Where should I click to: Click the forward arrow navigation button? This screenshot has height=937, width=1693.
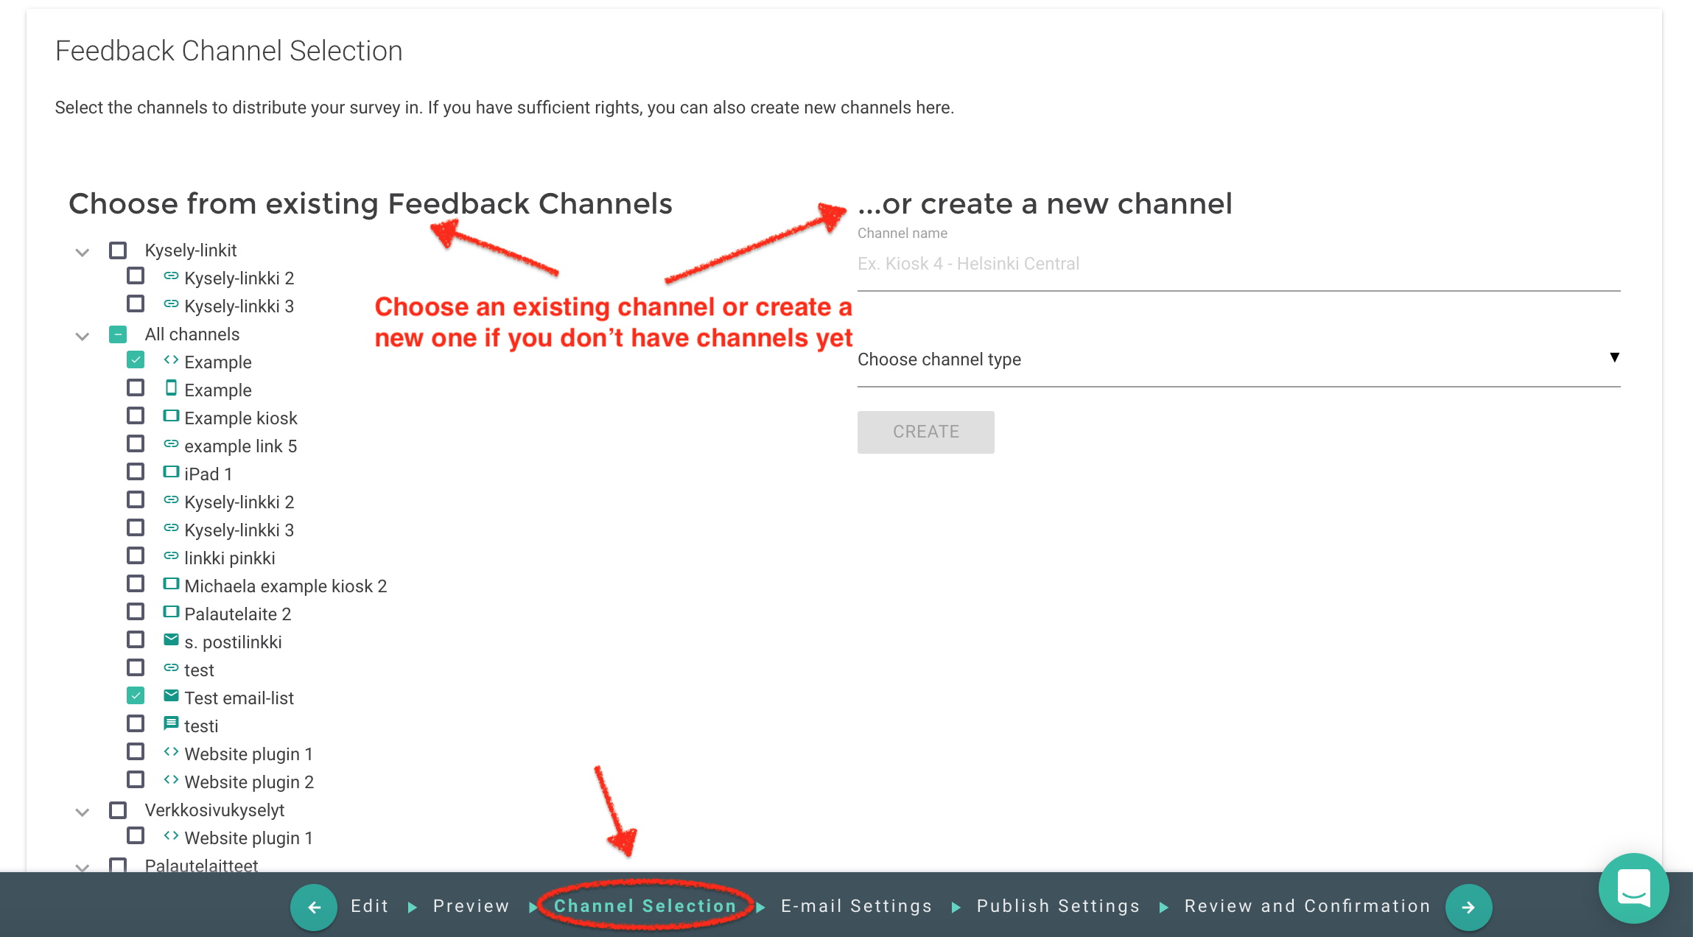point(1468,907)
